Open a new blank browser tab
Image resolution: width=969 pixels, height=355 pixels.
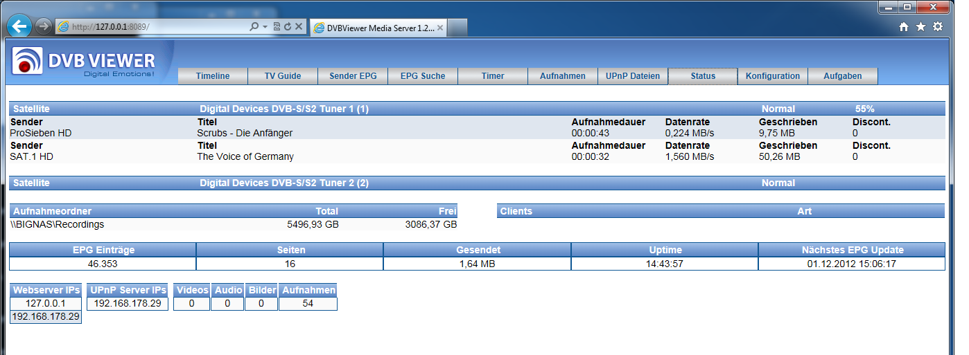(458, 28)
